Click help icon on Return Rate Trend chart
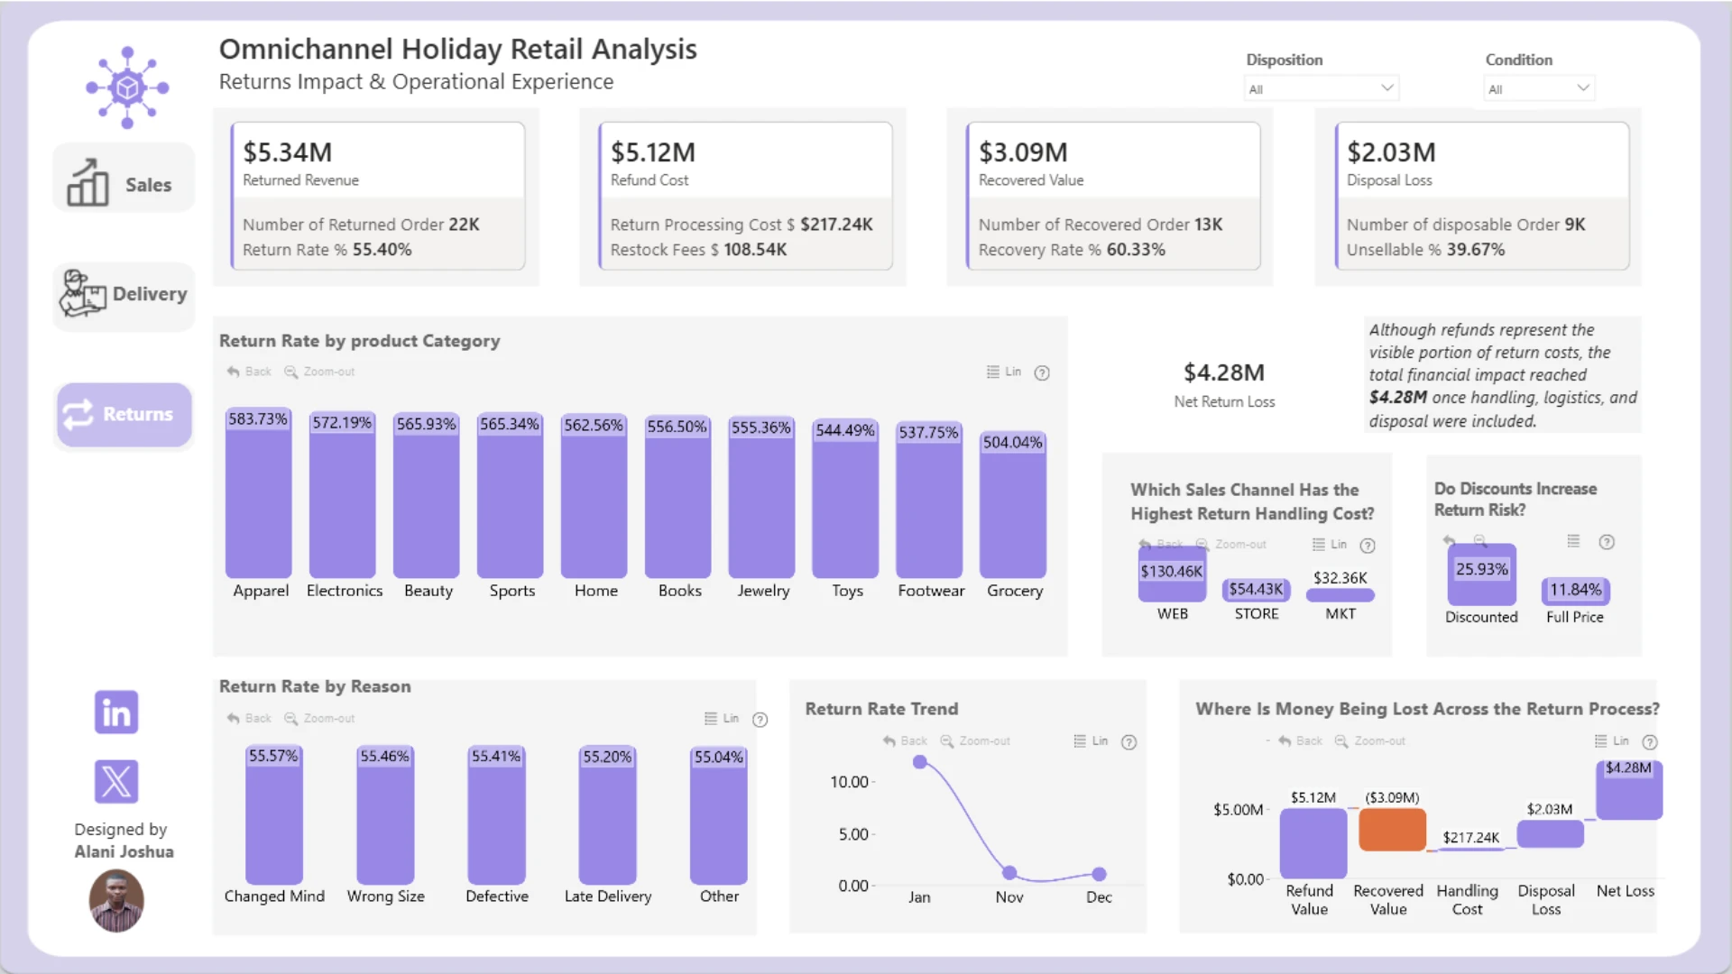The width and height of the screenshot is (1732, 974). coord(1129,742)
